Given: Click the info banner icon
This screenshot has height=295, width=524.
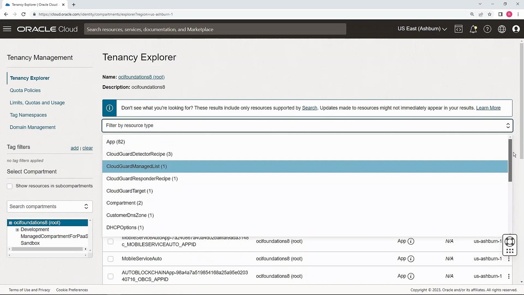Looking at the screenshot, I should click(109, 108).
